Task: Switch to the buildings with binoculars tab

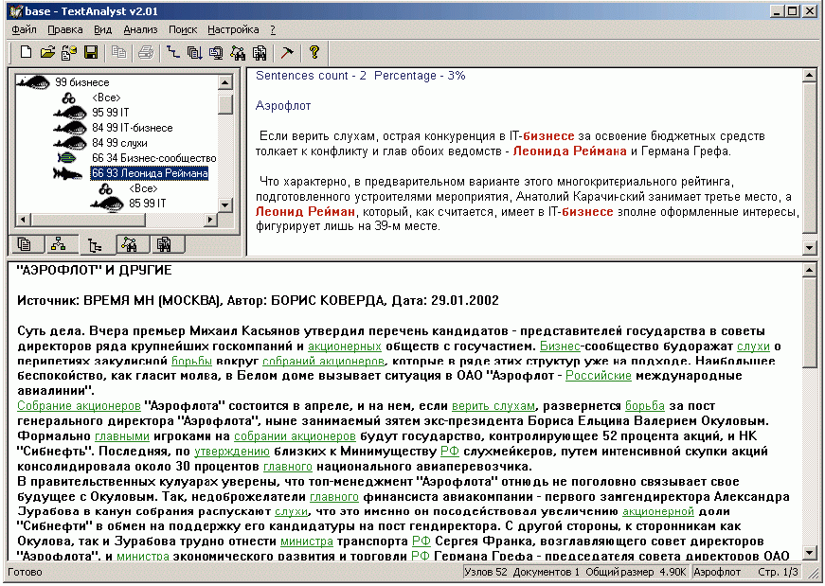Action: pyautogui.click(x=164, y=244)
